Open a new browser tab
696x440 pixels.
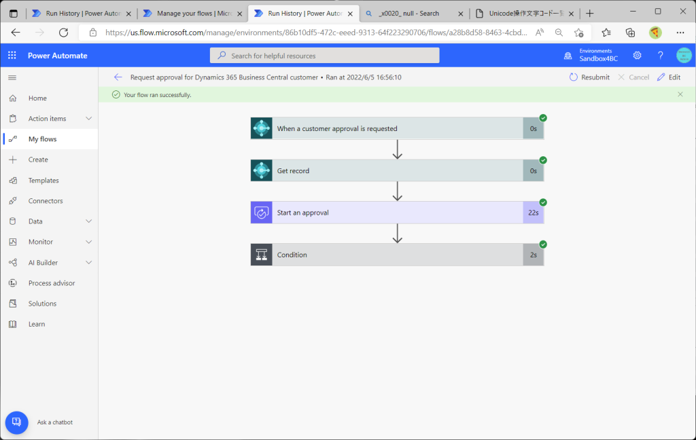[589, 14]
